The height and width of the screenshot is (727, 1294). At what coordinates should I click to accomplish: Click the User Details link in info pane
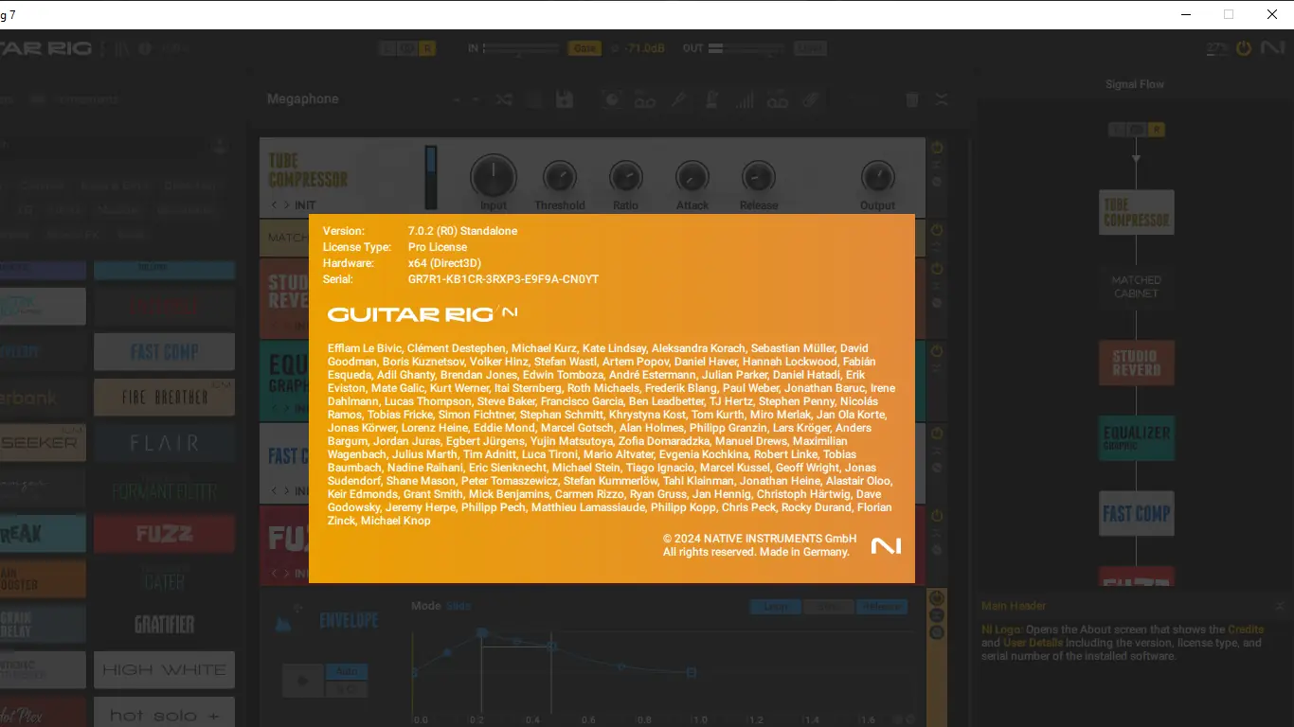1035,643
